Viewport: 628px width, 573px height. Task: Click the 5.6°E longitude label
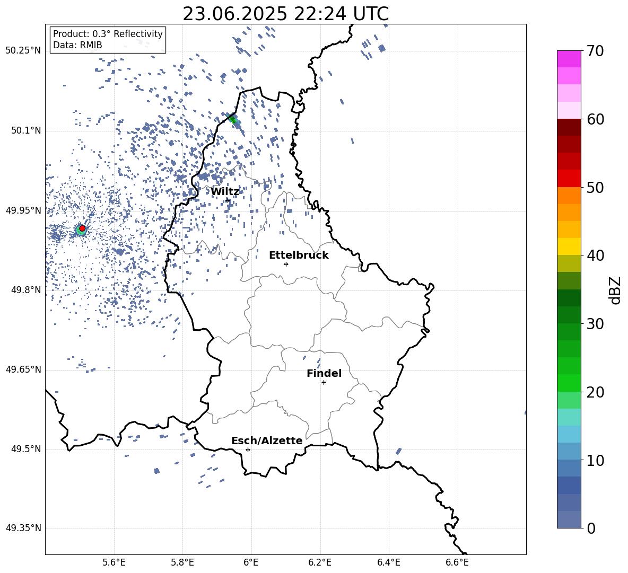[114, 562]
